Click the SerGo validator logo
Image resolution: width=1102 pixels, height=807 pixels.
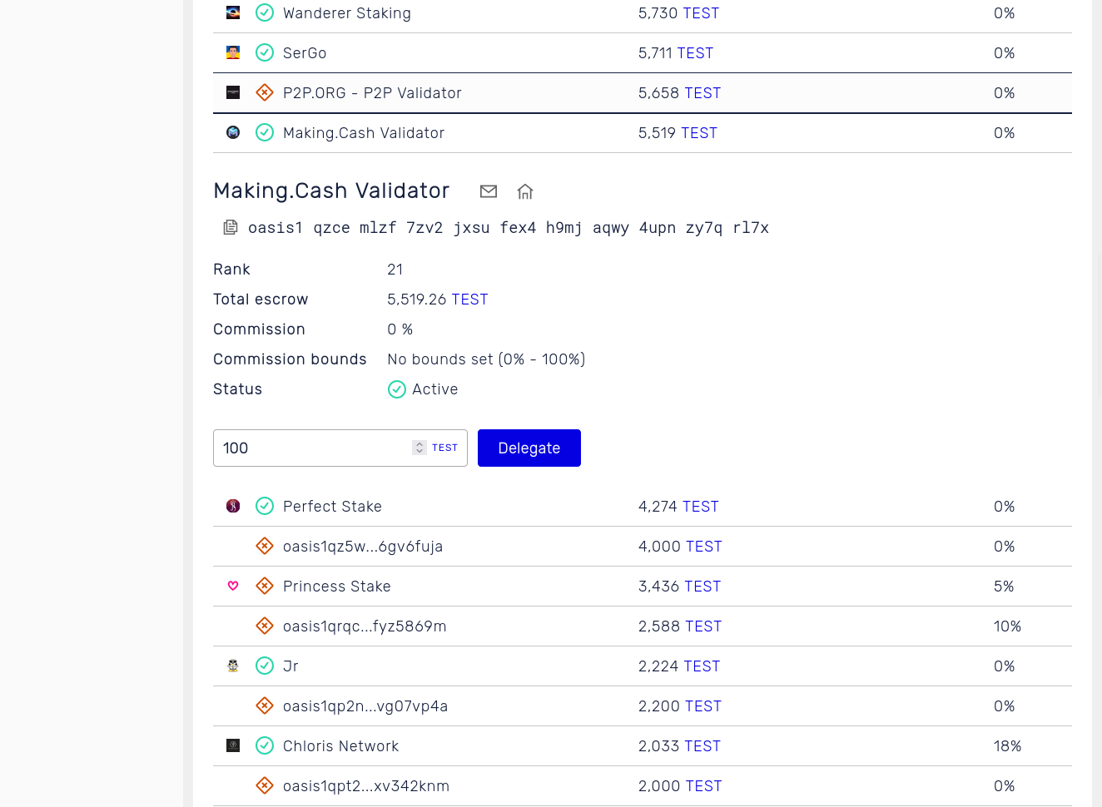(232, 52)
